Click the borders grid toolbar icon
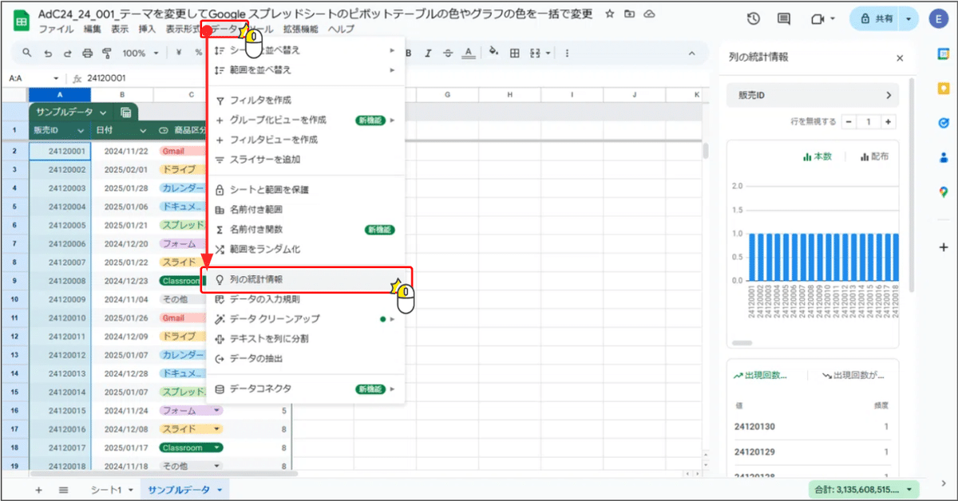 tap(515, 53)
